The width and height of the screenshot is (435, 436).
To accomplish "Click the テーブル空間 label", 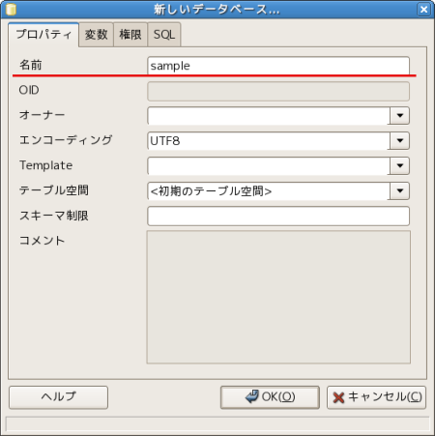I will [54, 190].
